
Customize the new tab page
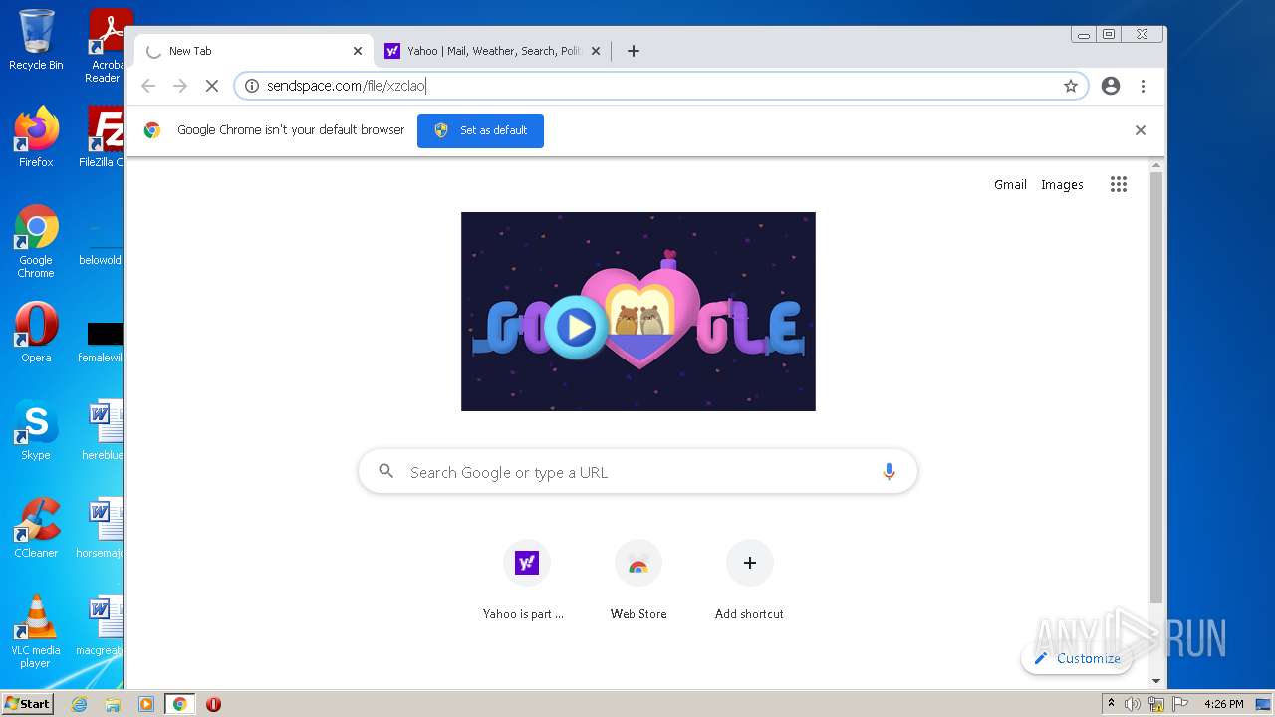pos(1077,658)
